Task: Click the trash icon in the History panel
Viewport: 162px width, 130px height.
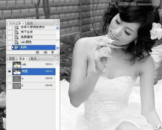Action: (52, 52)
